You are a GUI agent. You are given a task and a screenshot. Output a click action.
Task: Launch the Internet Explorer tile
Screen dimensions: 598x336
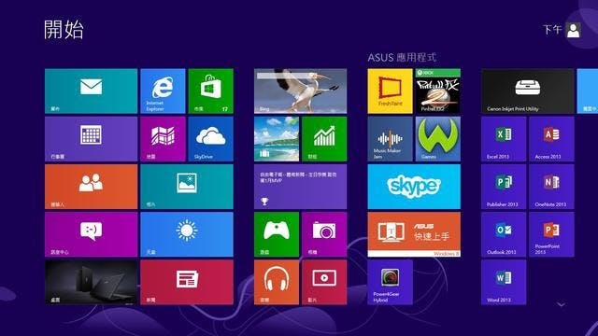pos(163,91)
